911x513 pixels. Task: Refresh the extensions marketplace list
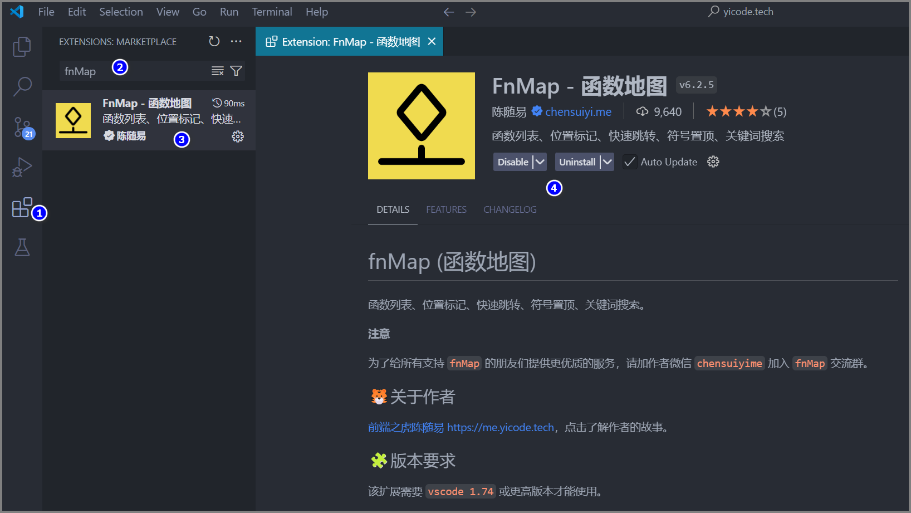(x=214, y=41)
